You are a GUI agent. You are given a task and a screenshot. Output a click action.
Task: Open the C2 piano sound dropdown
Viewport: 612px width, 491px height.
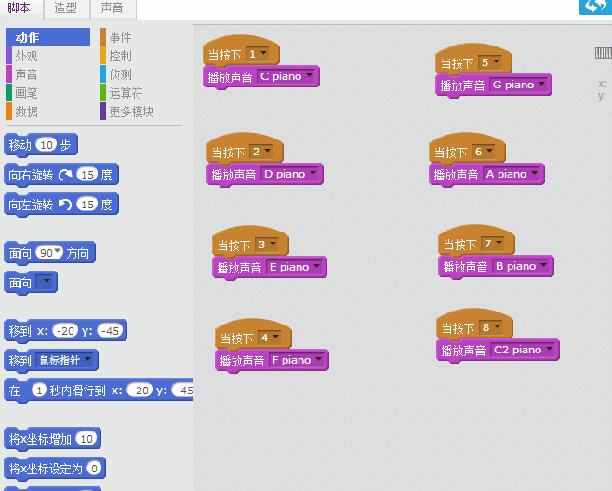(523, 350)
